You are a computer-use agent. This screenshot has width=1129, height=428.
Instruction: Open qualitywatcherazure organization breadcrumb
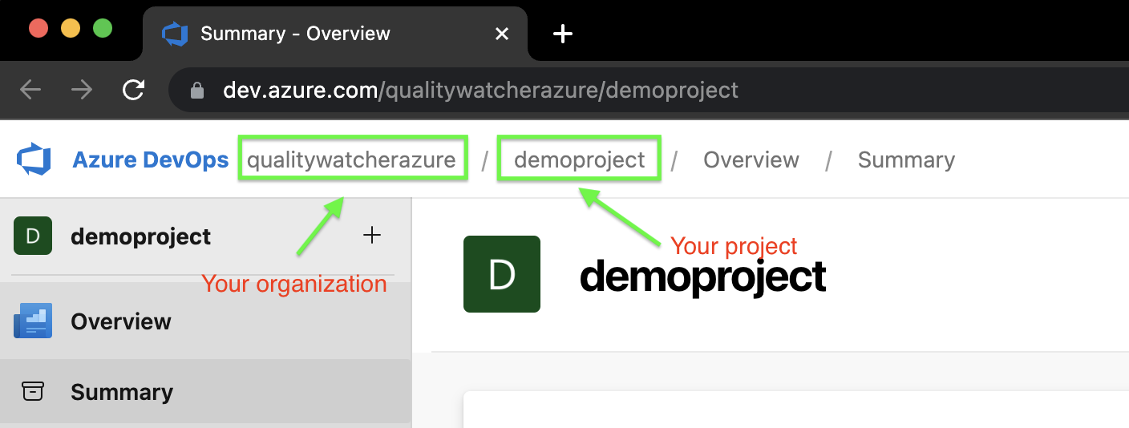[x=352, y=159]
